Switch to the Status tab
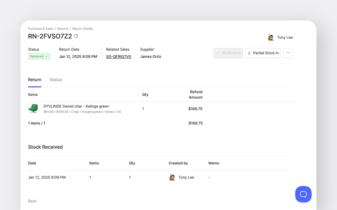This screenshot has height=210, width=337. (x=56, y=79)
